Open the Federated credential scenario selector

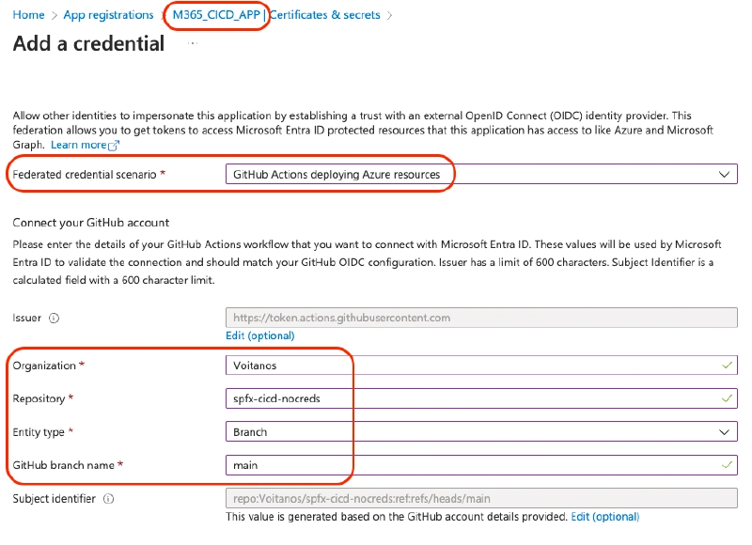470,174
